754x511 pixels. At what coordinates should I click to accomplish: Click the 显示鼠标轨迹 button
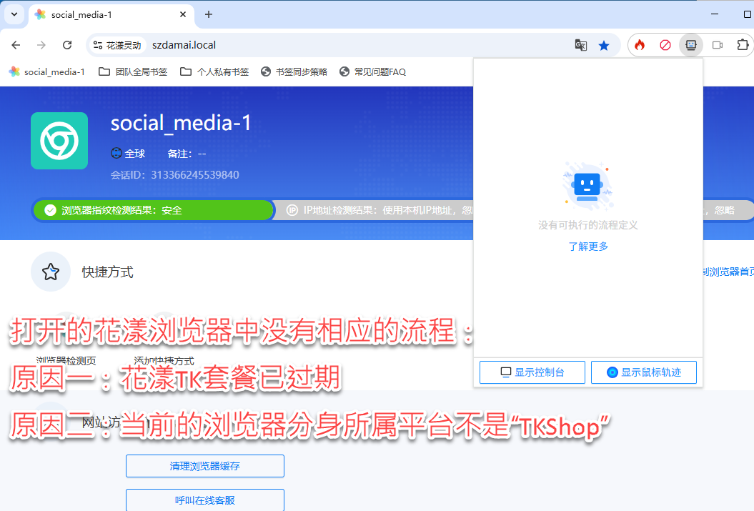644,372
